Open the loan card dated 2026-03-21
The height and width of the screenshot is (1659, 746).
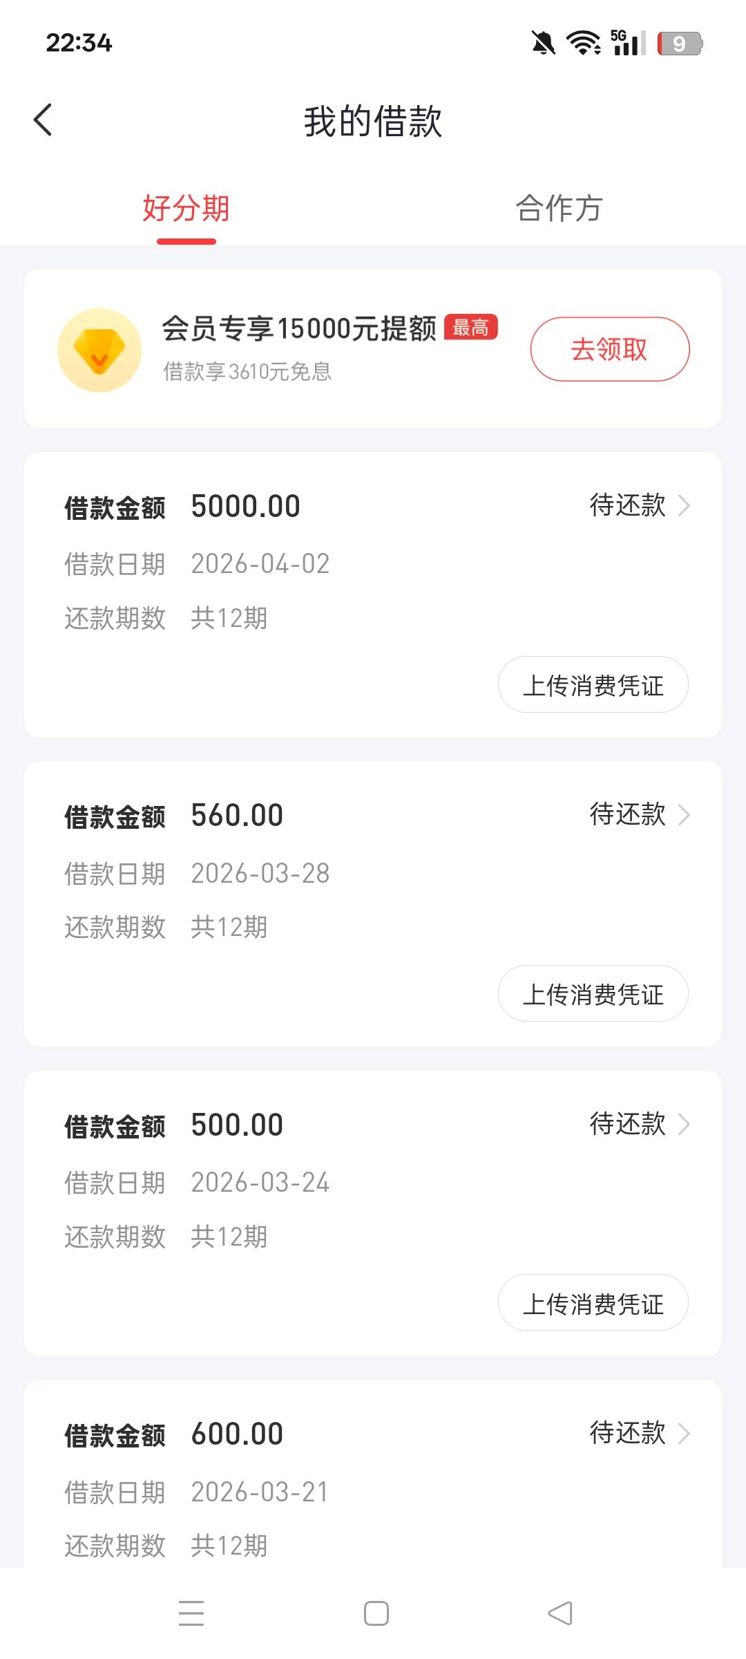coord(373,1492)
